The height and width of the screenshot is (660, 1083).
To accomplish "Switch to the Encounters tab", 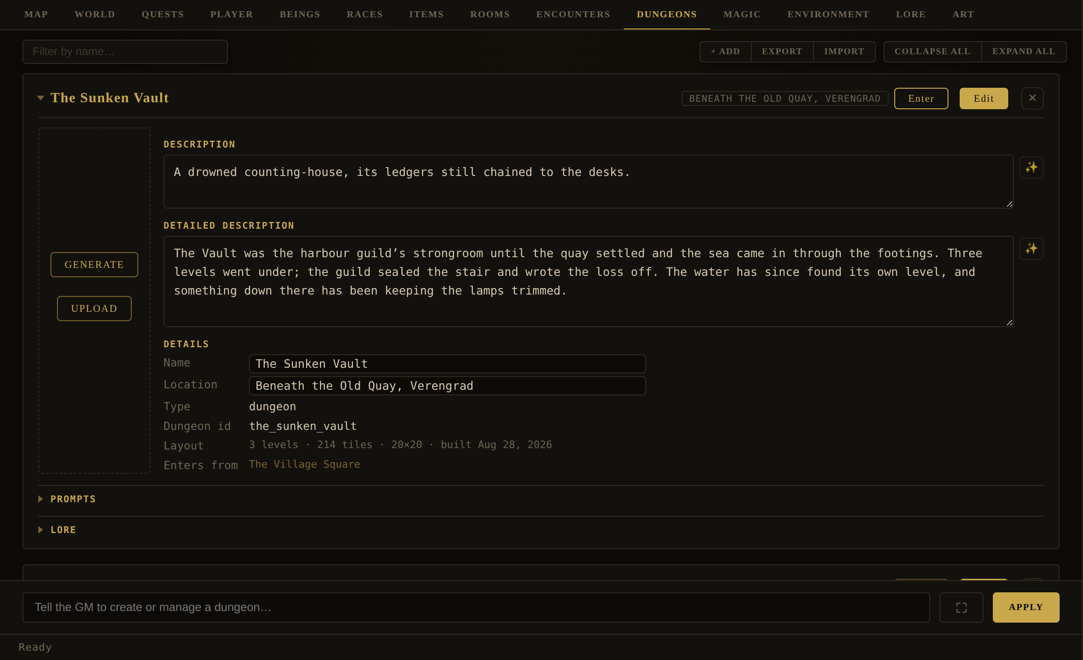I will (x=573, y=14).
